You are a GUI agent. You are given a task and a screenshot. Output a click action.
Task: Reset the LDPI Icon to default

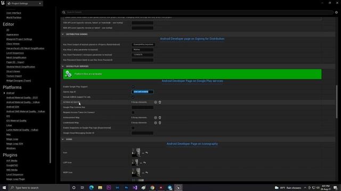tap(144, 163)
